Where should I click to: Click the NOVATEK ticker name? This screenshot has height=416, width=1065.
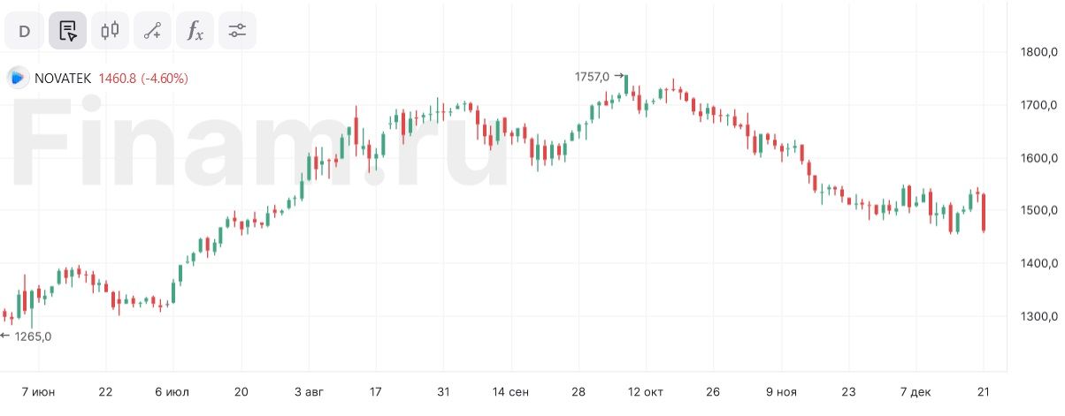(63, 79)
